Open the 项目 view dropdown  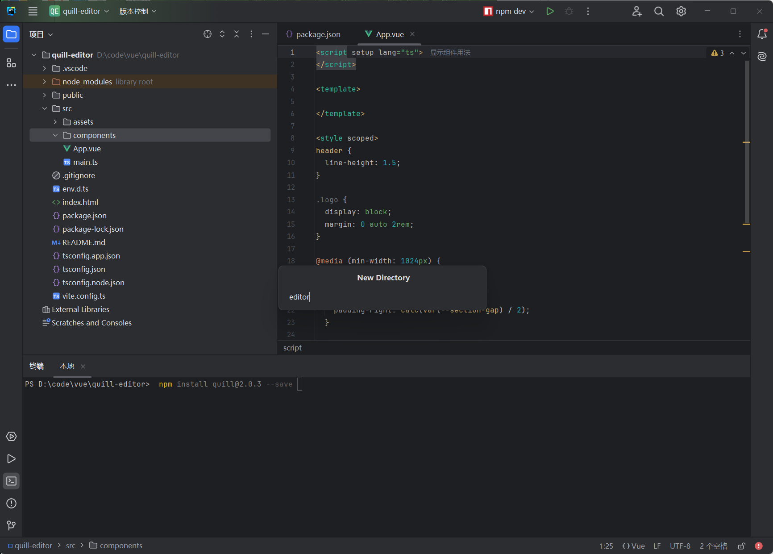[41, 34]
